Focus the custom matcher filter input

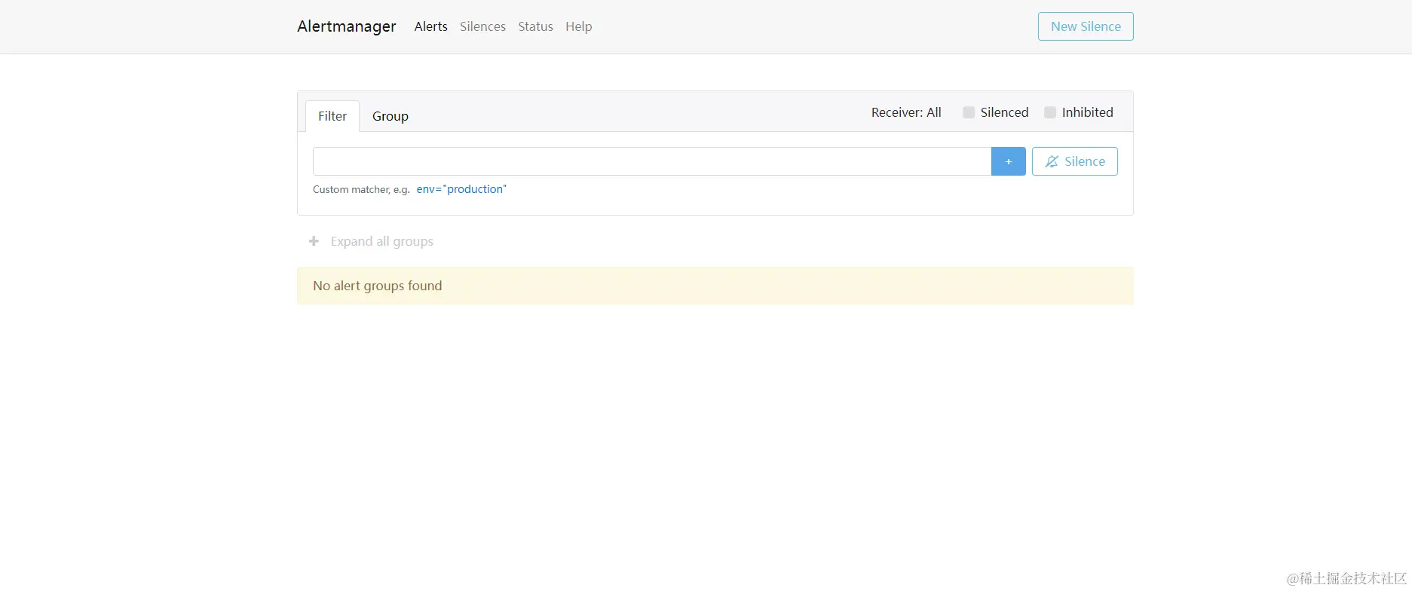652,161
